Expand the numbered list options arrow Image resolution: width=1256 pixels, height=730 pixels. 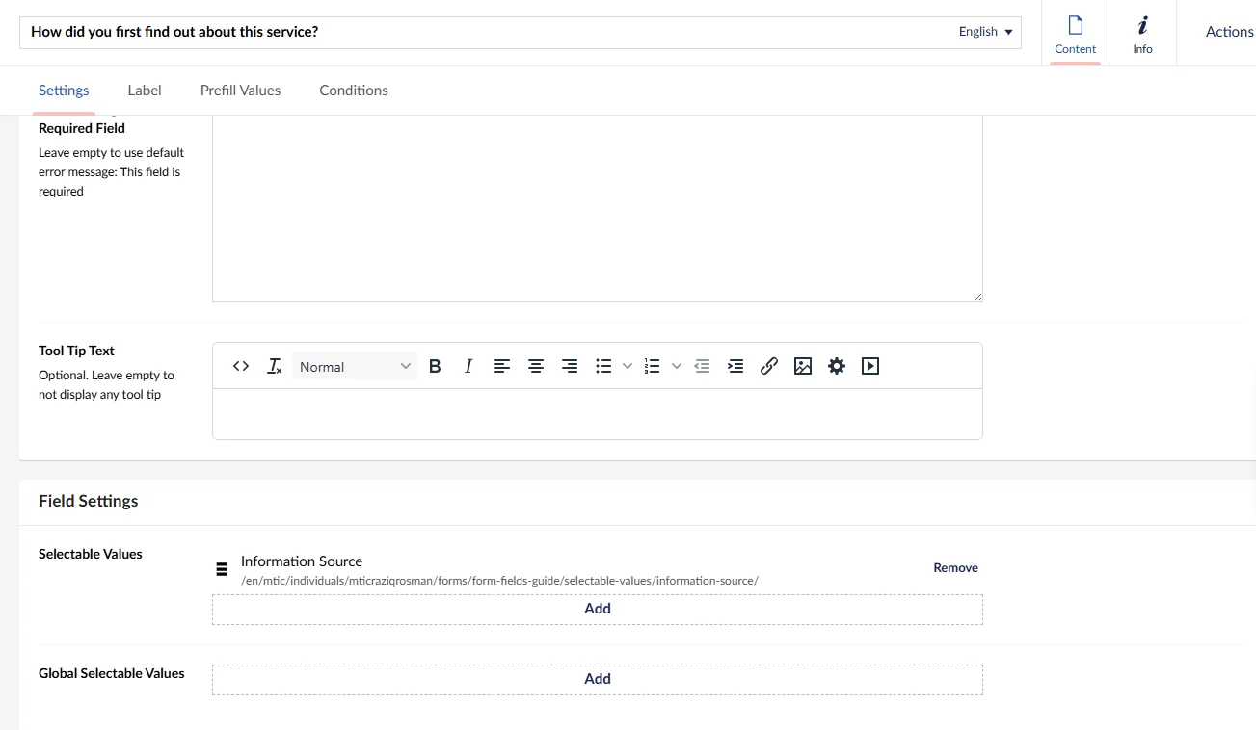click(676, 366)
